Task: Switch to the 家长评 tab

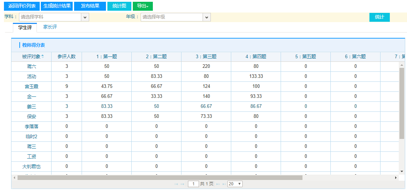Action: pos(50,27)
